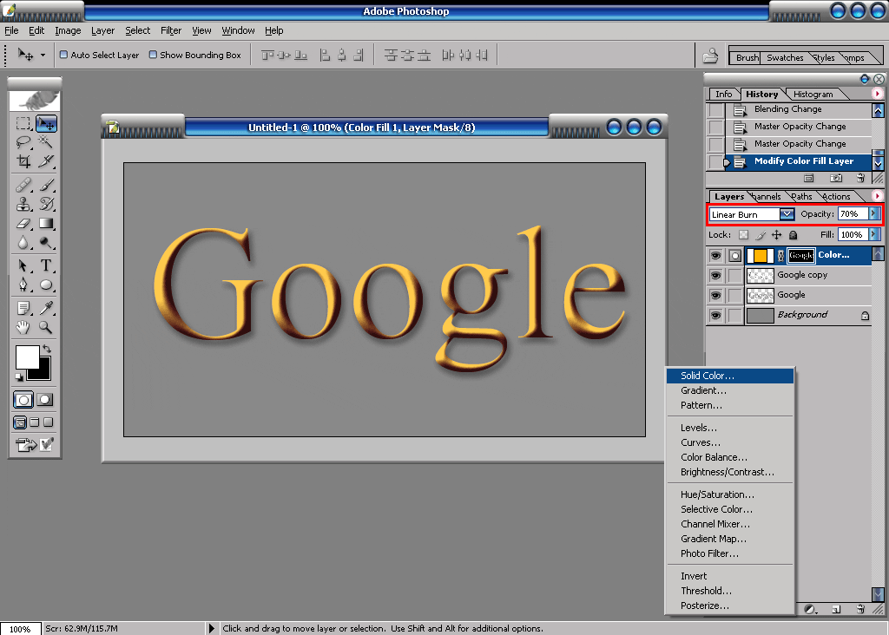889x635 pixels.
Task: Open the History palette flyout menu
Action: click(x=877, y=94)
